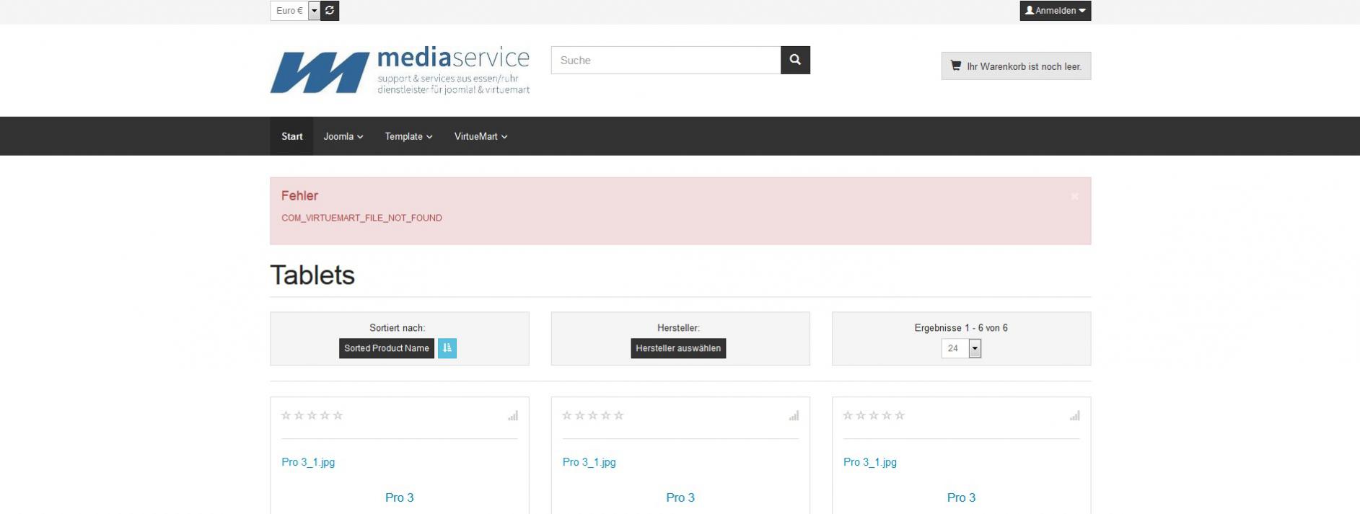
Task: Toggle the sort order direction icon
Action: pyautogui.click(x=447, y=348)
